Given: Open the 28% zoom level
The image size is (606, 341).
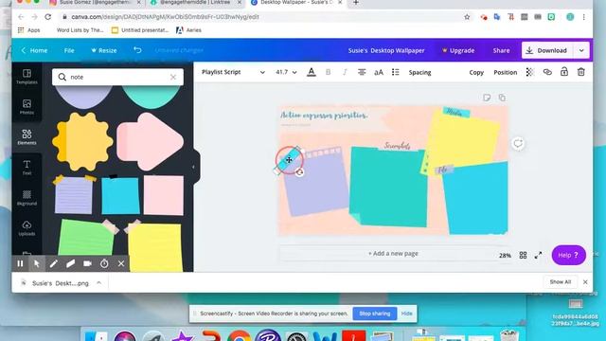Looking at the screenshot, I should 505,255.
